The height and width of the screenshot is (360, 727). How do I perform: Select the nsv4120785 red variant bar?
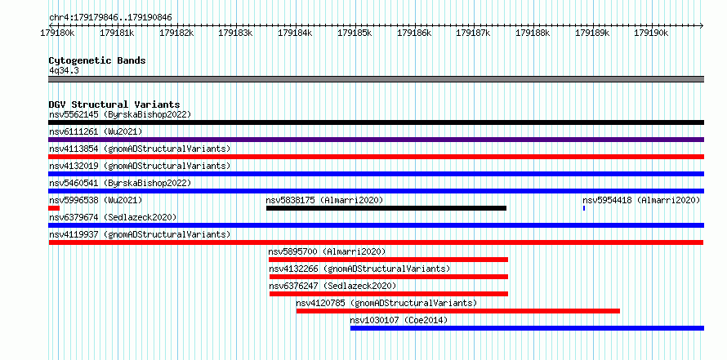(x=458, y=311)
